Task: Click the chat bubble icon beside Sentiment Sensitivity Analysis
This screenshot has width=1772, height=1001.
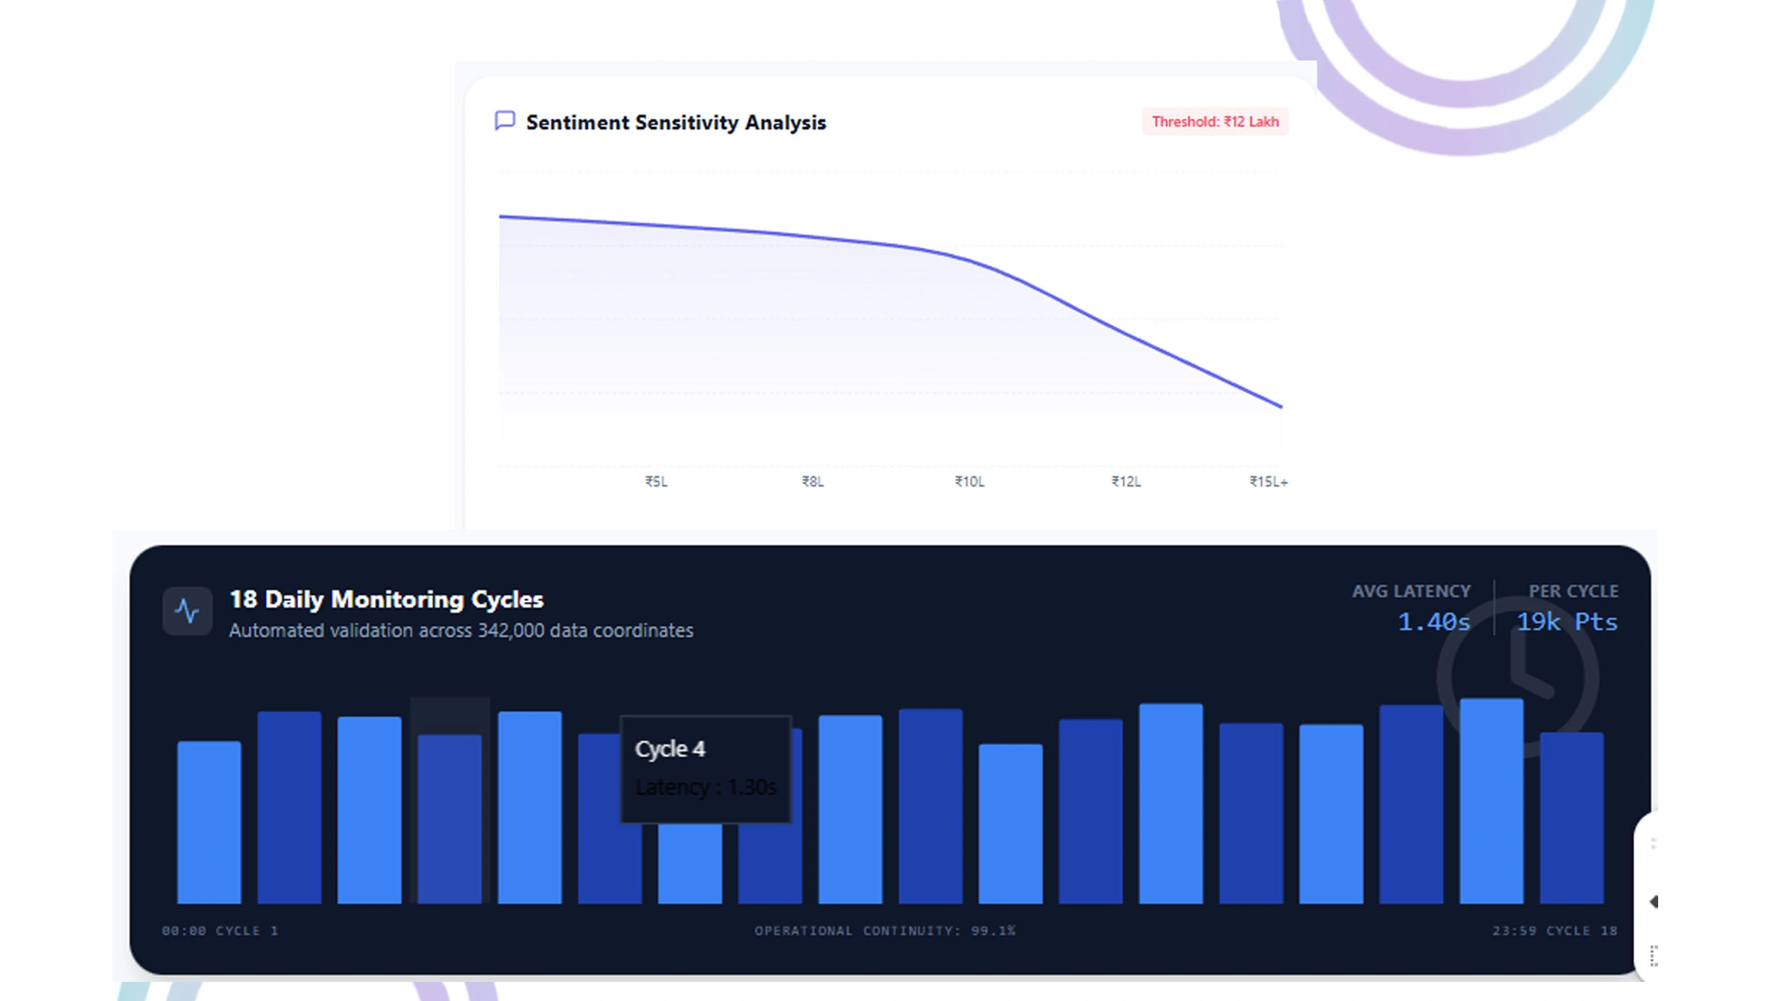Action: (x=505, y=121)
